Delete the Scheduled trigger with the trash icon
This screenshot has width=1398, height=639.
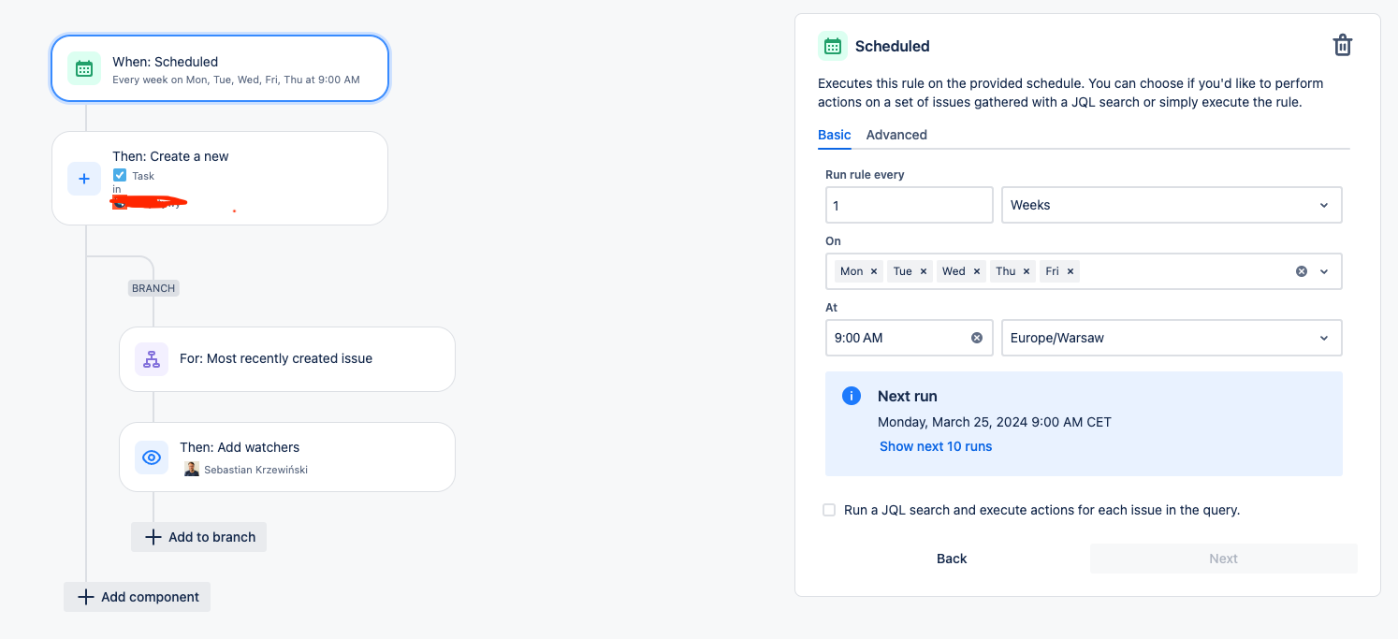click(x=1343, y=44)
